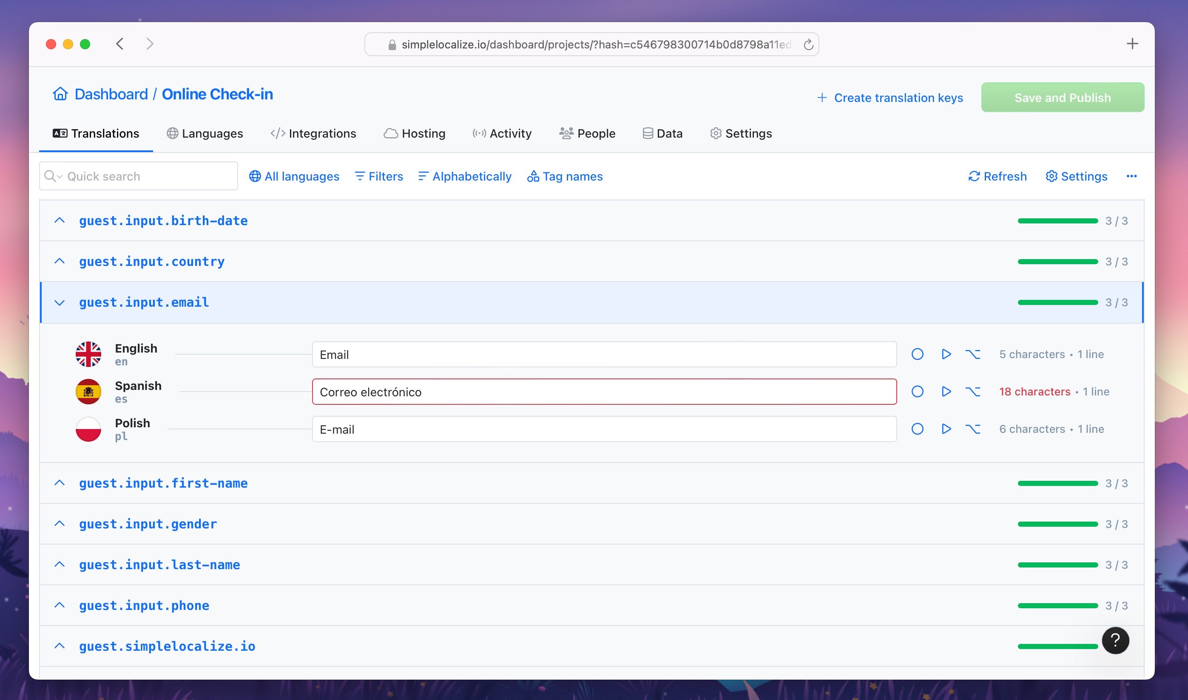The width and height of the screenshot is (1188, 700).
Task: Switch to the Translations tab
Action: tap(96, 133)
